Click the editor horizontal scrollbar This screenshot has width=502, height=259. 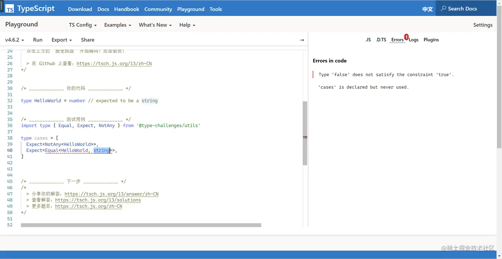pos(141,225)
